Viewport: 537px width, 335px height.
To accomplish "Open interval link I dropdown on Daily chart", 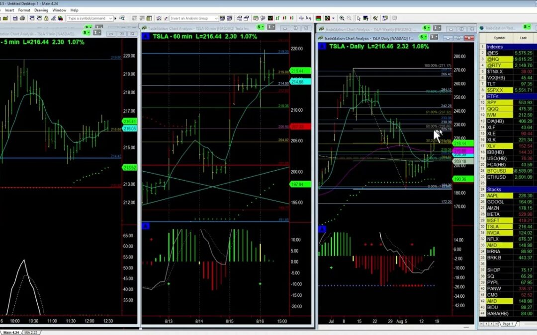I will pos(434,37).
